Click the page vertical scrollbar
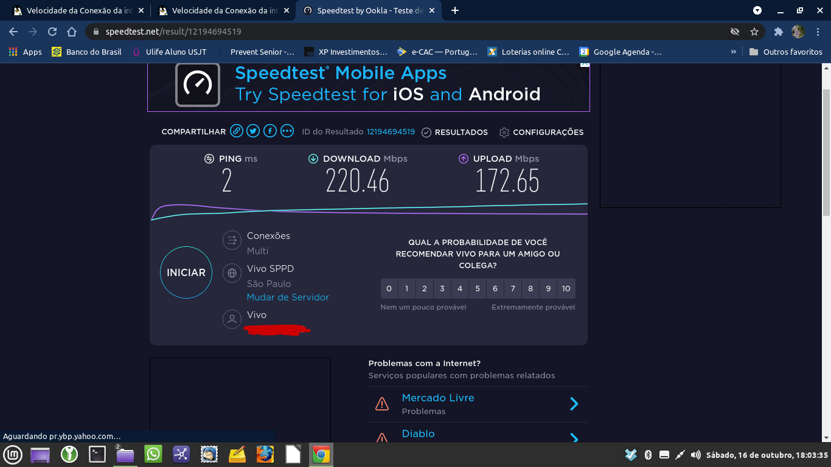 click(x=826, y=152)
